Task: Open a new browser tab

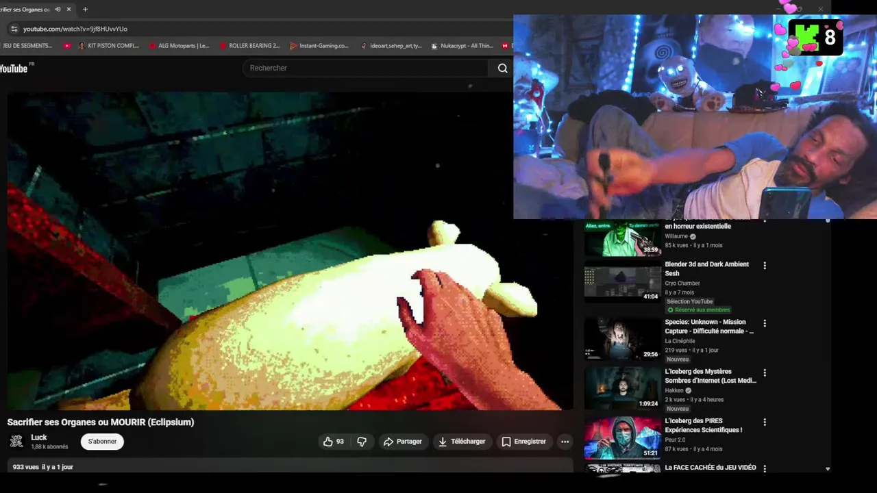Action: (85, 10)
